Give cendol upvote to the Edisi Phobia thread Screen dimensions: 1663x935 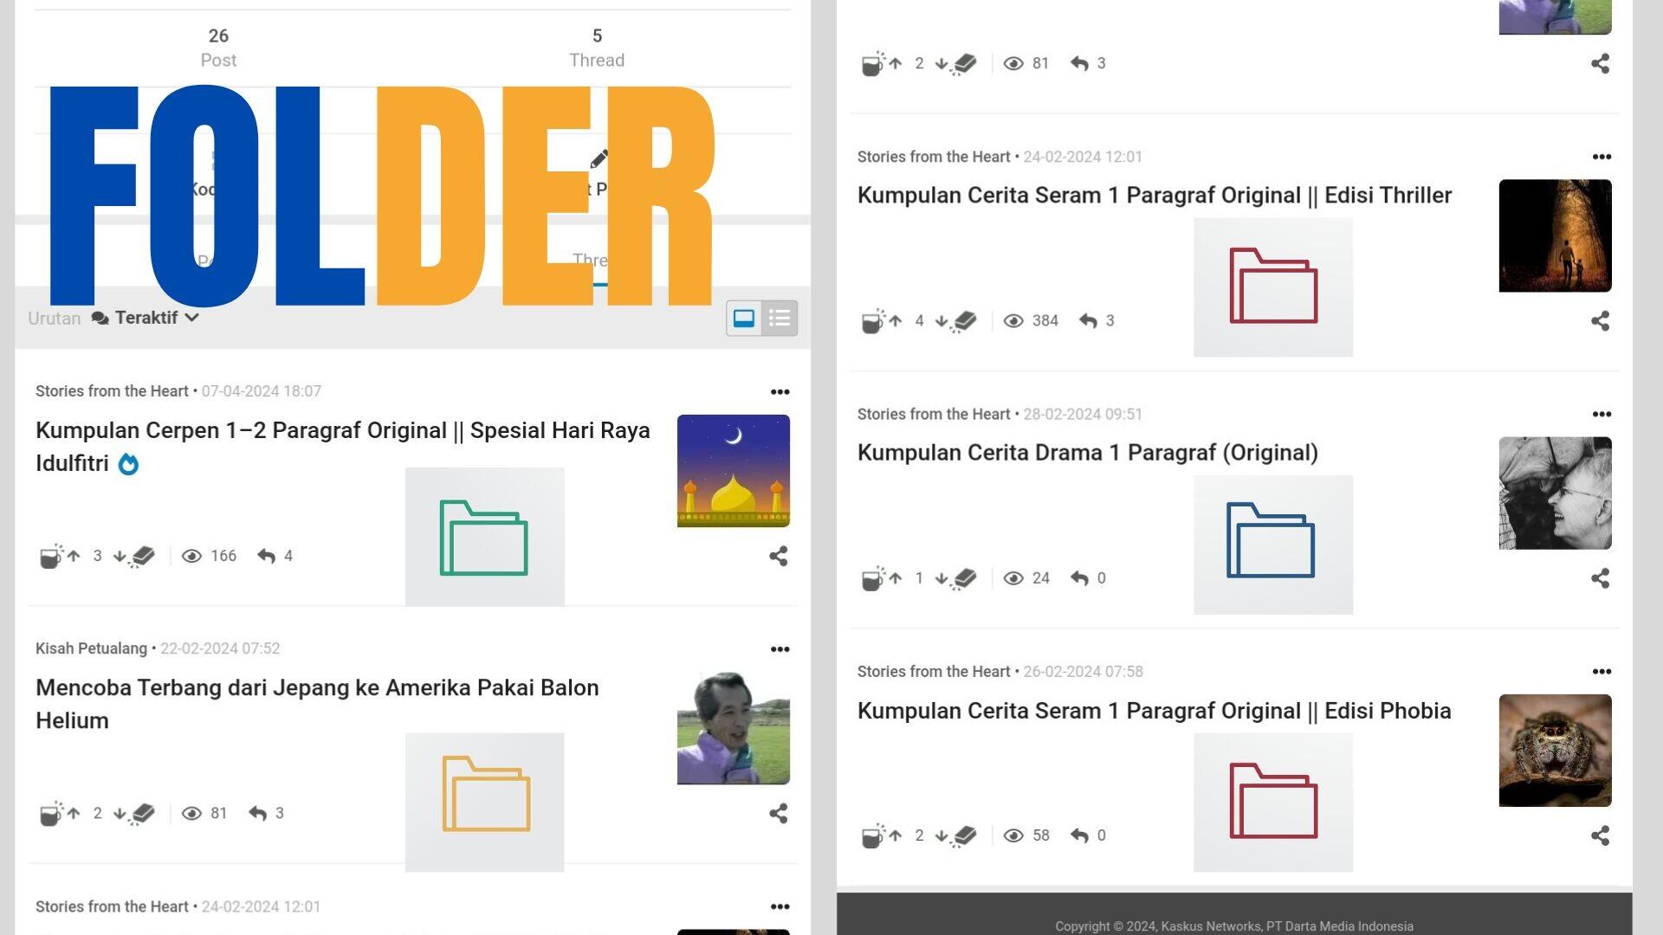(882, 835)
